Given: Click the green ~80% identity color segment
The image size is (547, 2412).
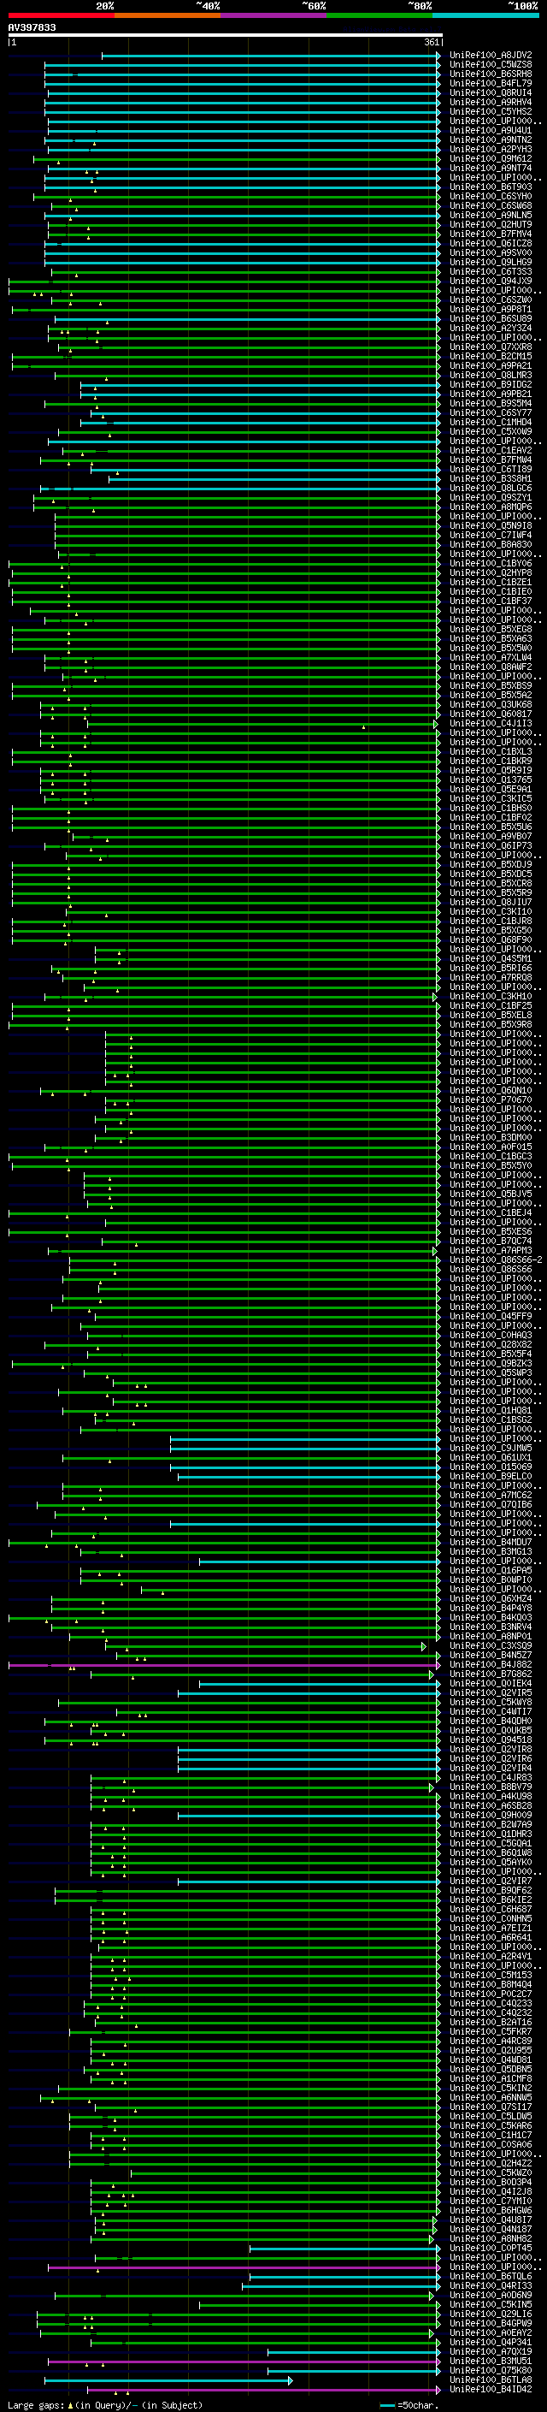Looking at the screenshot, I should pyautogui.click(x=379, y=15).
